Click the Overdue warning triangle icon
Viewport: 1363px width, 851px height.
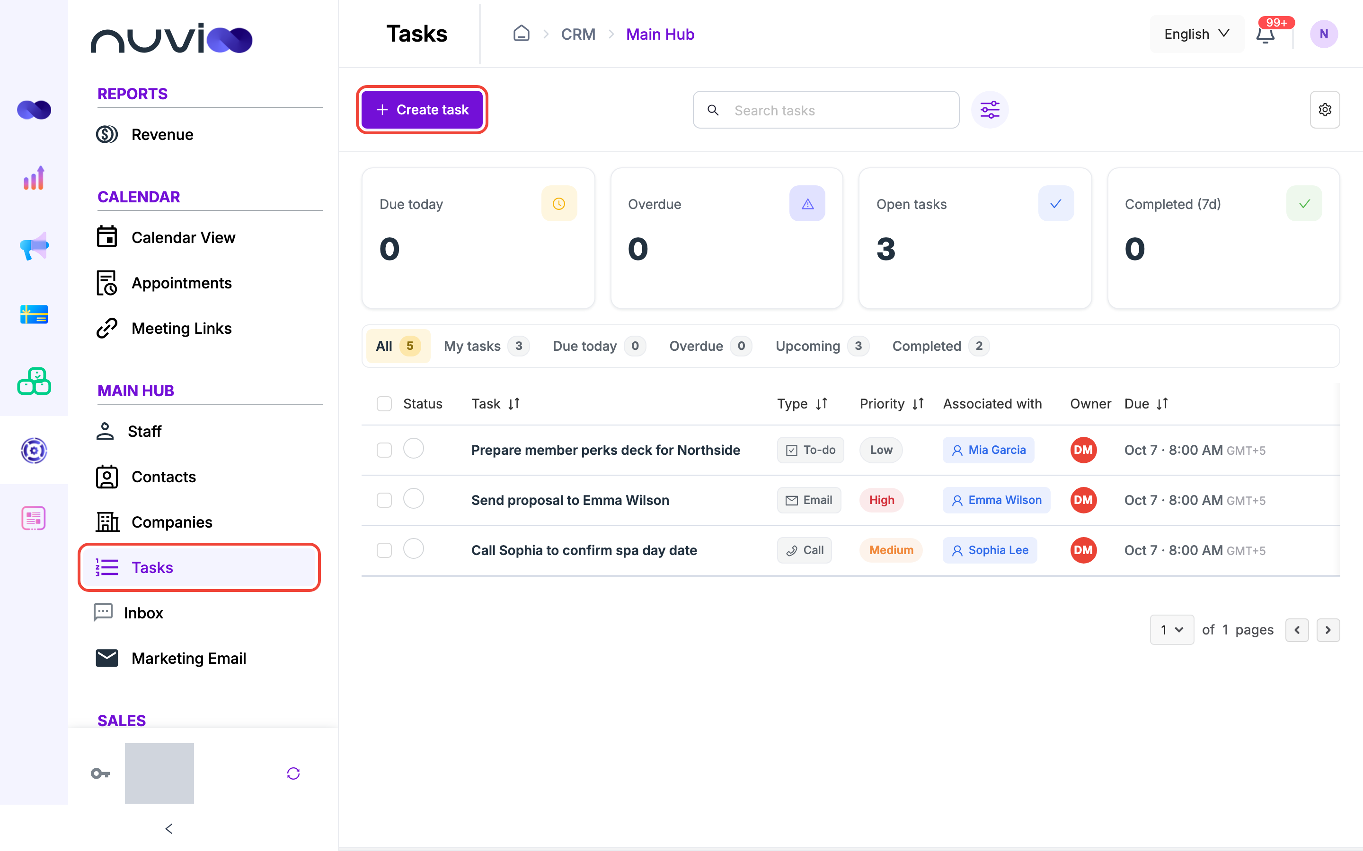click(807, 204)
